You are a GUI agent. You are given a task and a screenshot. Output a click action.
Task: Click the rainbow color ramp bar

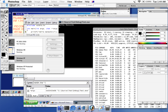(x=153, y=43)
